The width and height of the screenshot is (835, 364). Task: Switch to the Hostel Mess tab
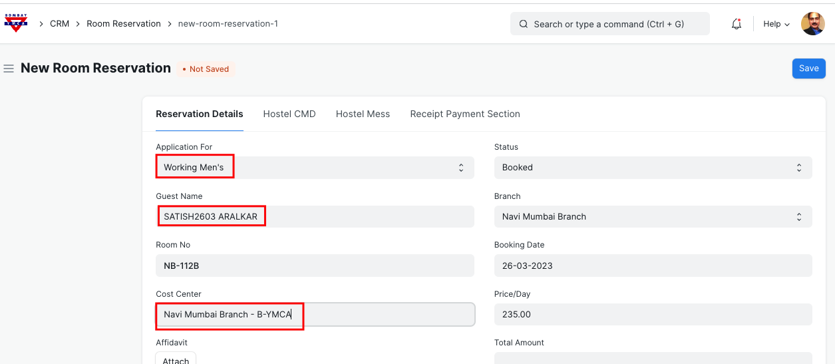tap(363, 114)
